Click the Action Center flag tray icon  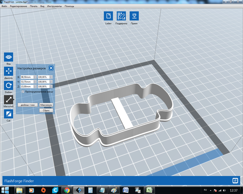(215, 191)
